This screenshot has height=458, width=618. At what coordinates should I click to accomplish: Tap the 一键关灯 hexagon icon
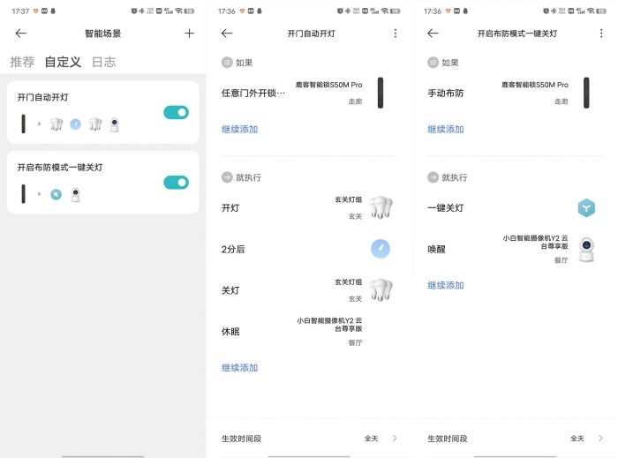pos(586,208)
